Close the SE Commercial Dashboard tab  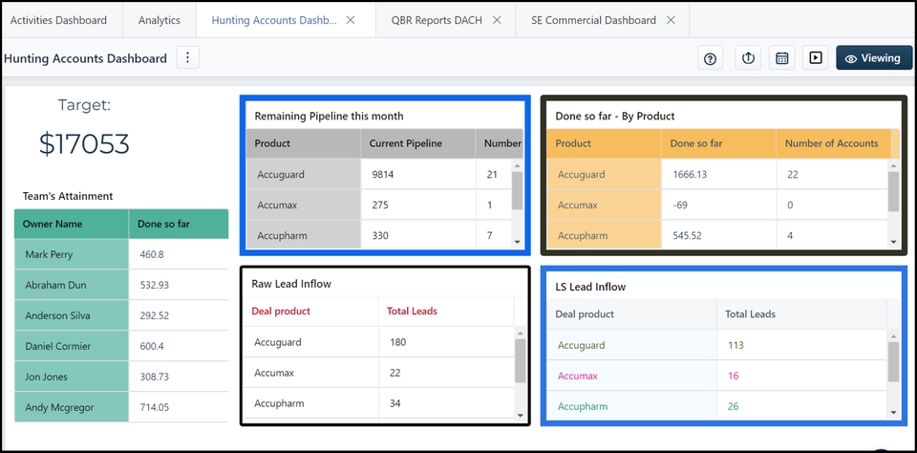[x=671, y=20]
